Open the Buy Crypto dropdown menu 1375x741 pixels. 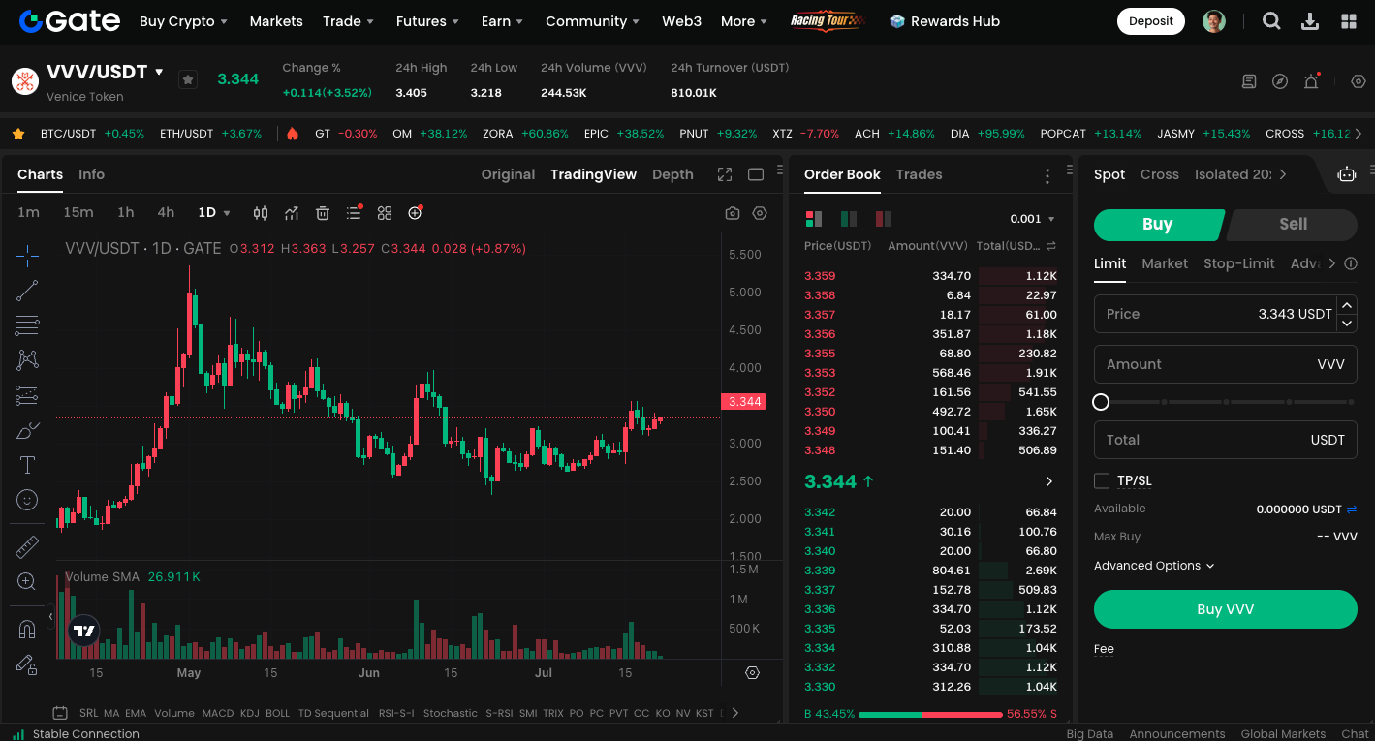coord(183,21)
